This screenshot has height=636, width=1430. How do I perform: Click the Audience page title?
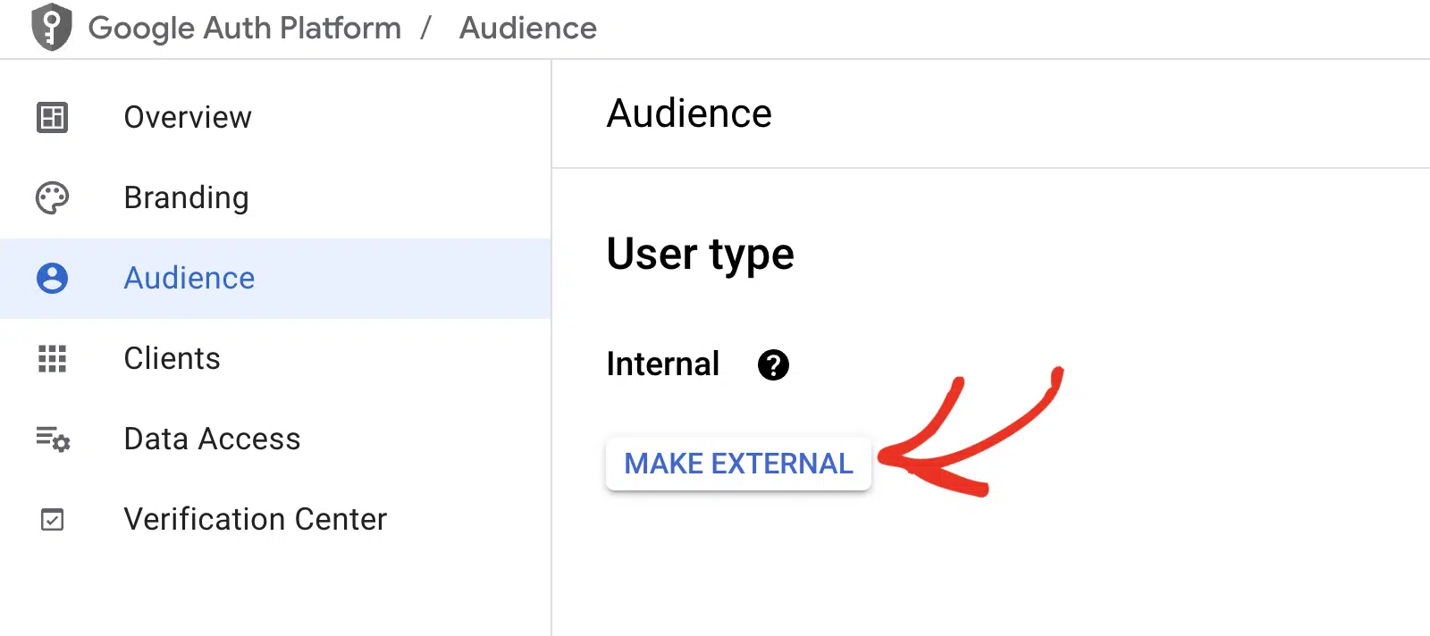click(689, 113)
